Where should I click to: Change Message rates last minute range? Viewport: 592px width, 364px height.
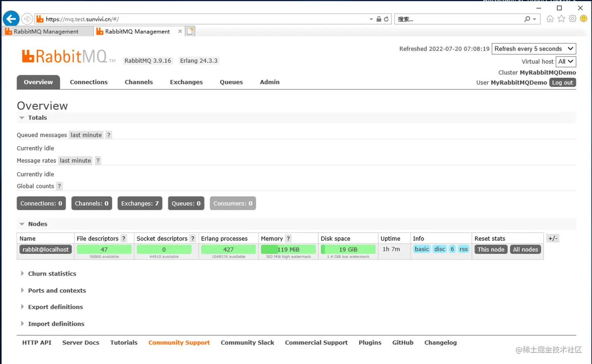click(x=75, y=161)
